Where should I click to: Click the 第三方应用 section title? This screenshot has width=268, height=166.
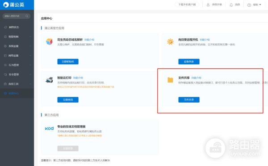(51, 115)
